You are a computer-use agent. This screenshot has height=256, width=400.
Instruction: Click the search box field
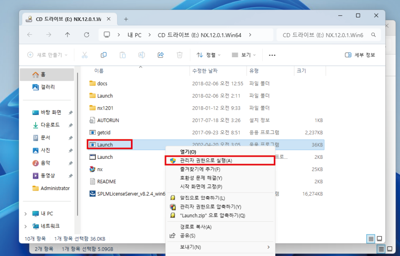tap(329, 35)
